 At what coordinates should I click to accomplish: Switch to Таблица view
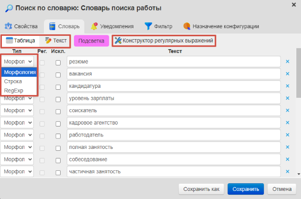pos(21,41)
